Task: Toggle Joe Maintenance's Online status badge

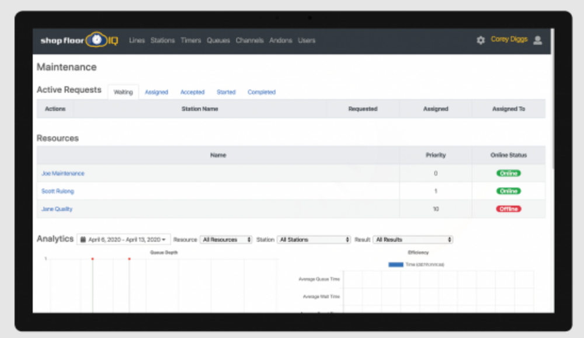Action: tap(507, 173)
